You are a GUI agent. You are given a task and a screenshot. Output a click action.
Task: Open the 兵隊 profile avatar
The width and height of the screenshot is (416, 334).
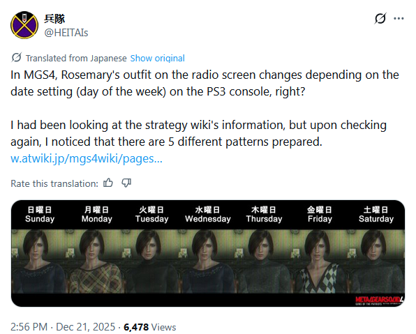coord(24,25)
